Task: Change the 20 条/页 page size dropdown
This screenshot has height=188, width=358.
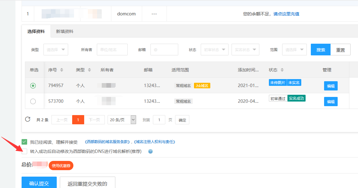Action: tap(122, 120)
